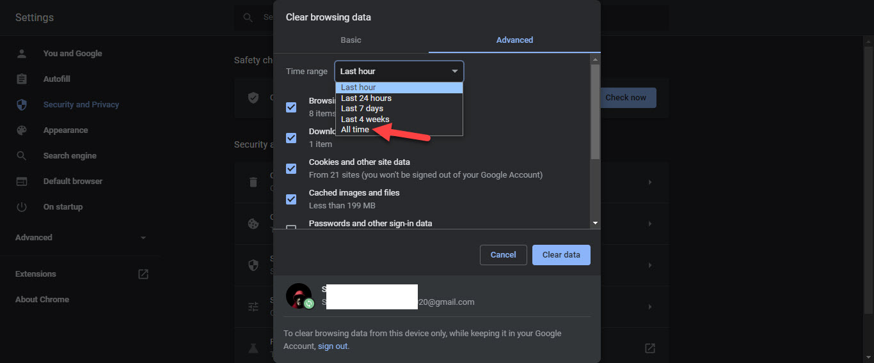
Task: Select All time from time range list
Action: point(355,130)
